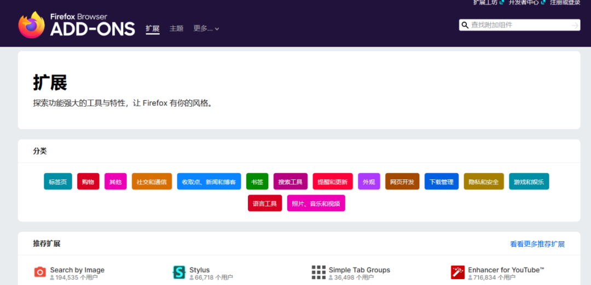Select the 书签 category
591x285 pixels.
pos(257,181)
